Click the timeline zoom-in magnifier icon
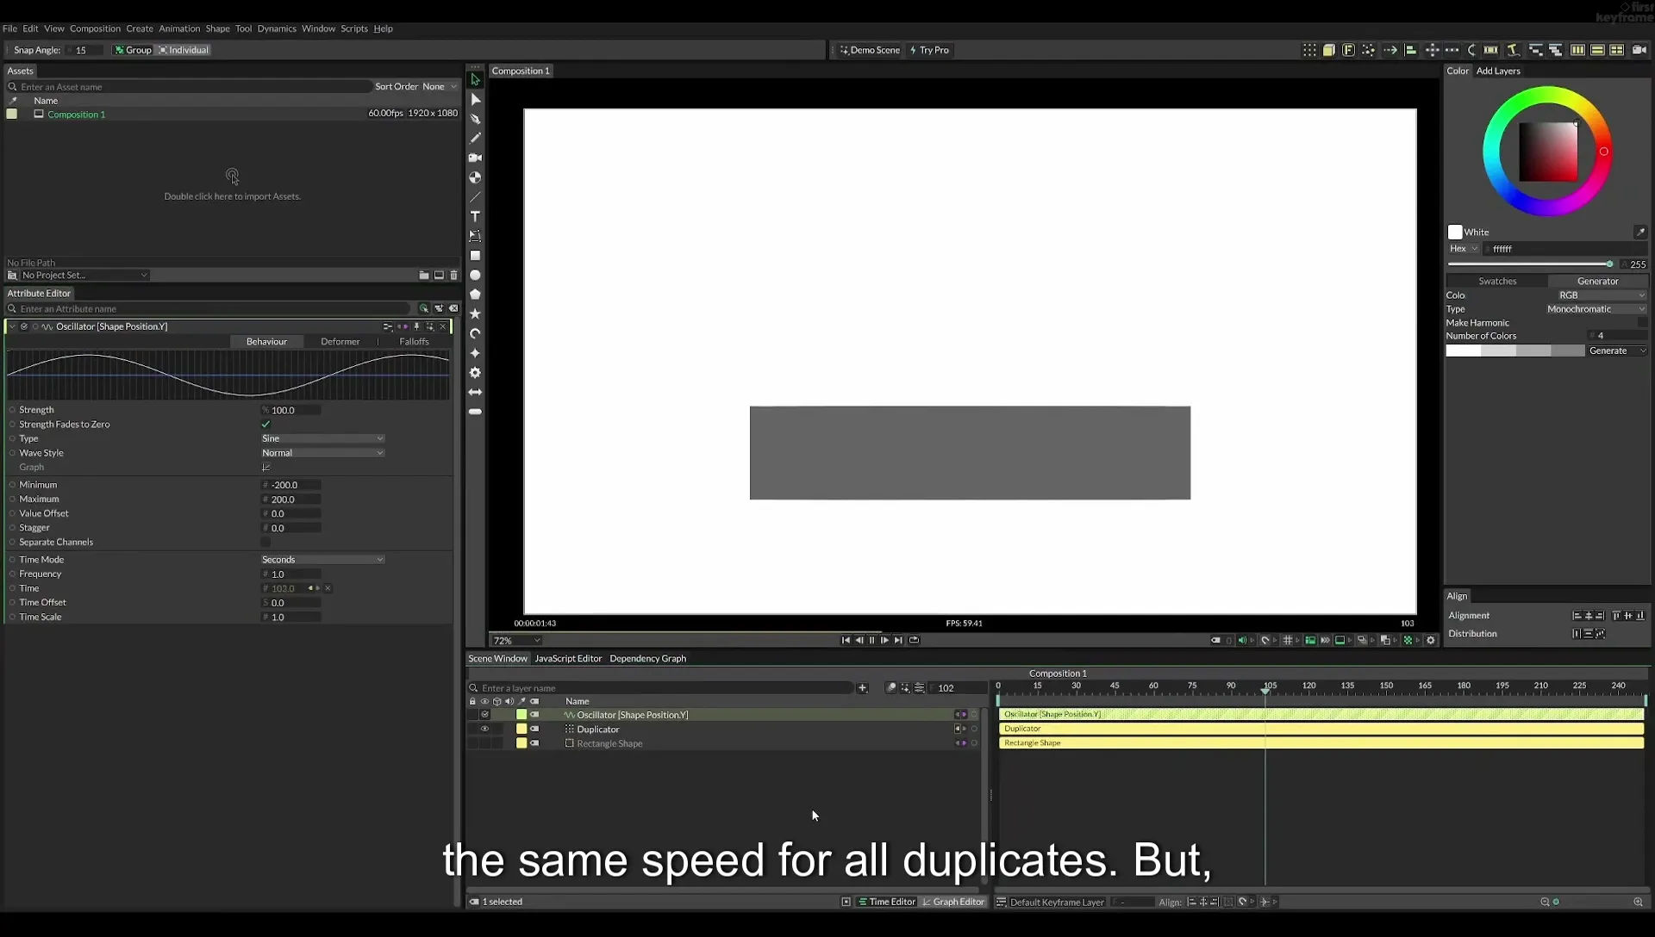1655x937 pixels. [x=1638, y=903]
